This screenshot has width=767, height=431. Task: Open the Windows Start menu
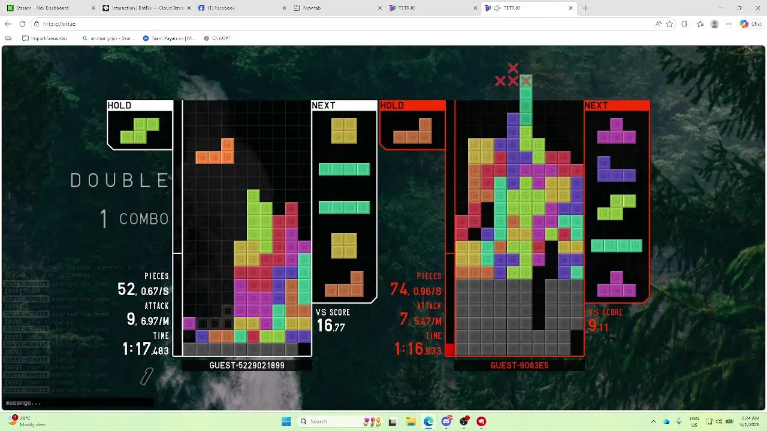286,421
